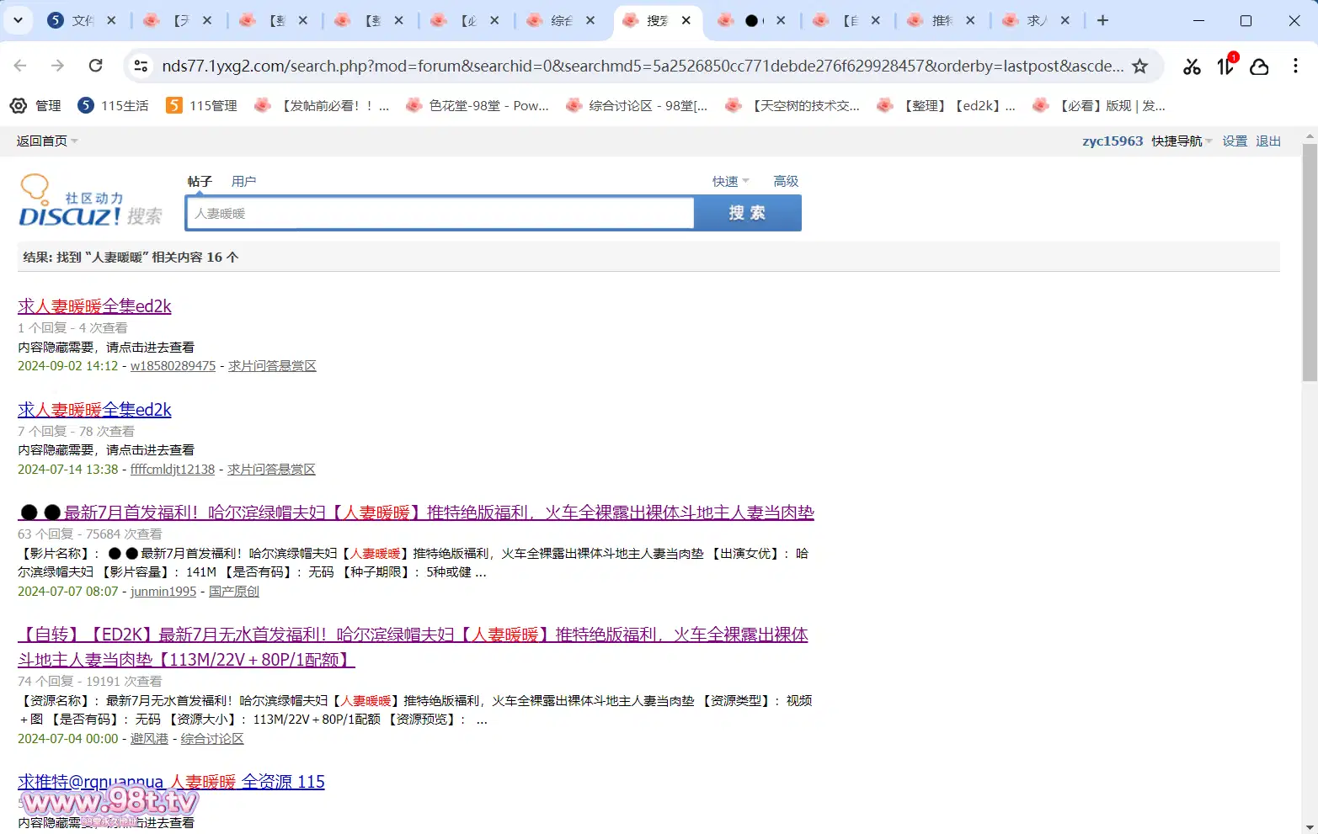Click the page vertical scrollbar thumb

pos(1310,262)
